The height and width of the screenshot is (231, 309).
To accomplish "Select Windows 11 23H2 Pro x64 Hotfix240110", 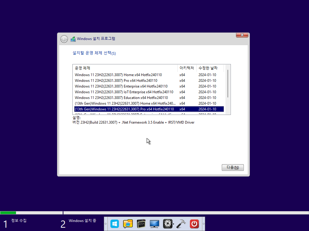I will pos(149,81).
